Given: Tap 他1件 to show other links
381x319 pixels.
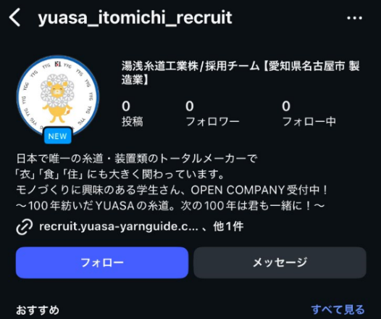Looking at the screenshot, I should tap(228, 227).
